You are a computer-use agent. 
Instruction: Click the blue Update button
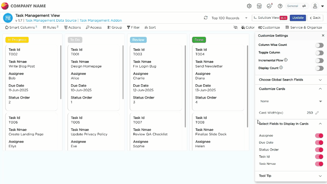coord(298,18)
